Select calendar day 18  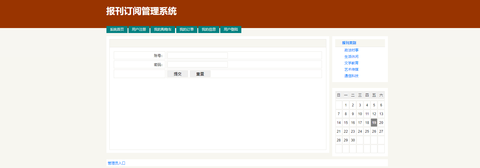tap(367, 123)
